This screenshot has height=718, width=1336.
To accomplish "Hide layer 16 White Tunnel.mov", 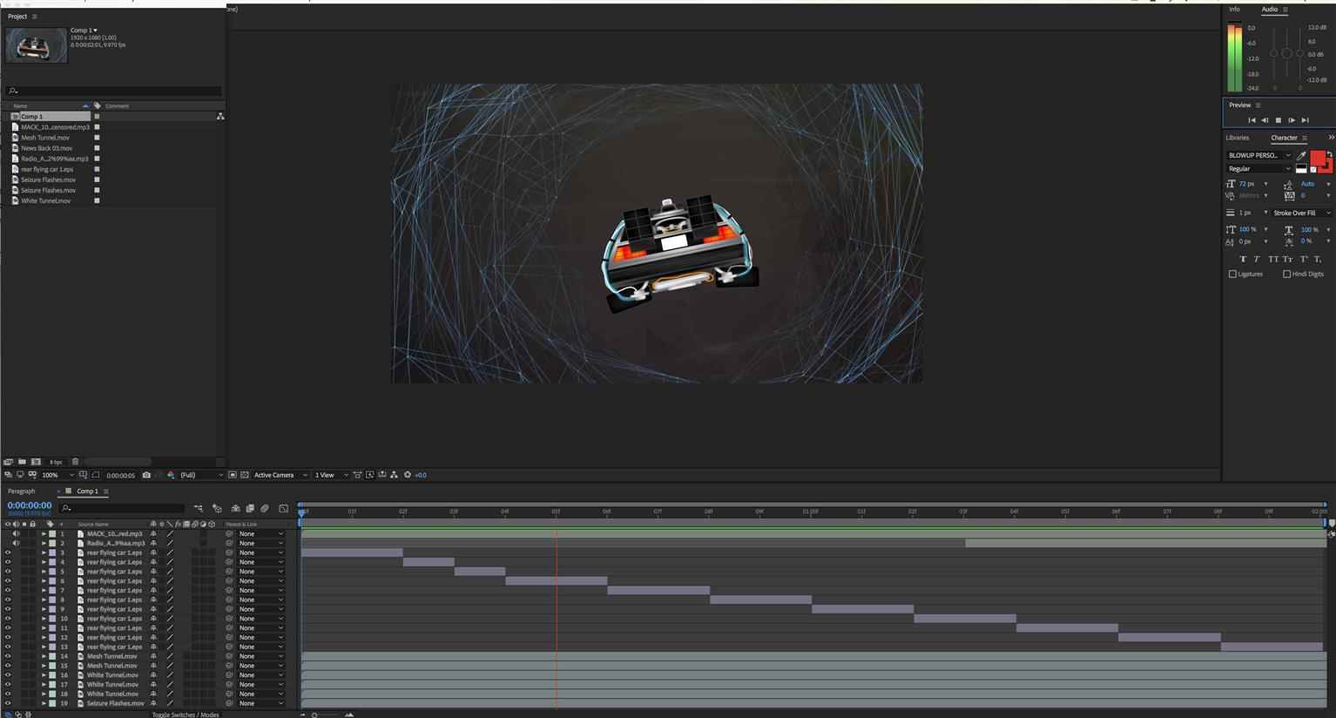I will 8,675.
